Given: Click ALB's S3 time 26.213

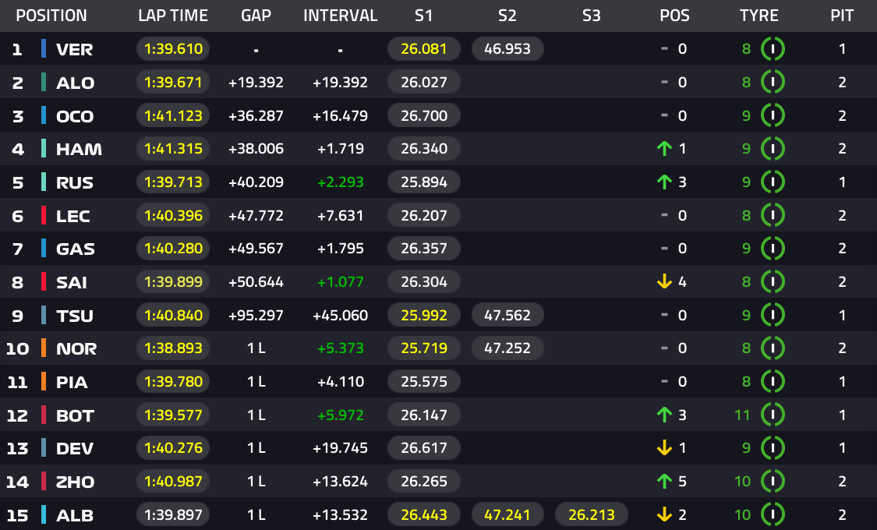Looking at the screenshot, I should pyautogui.click(x=591, y=514).
